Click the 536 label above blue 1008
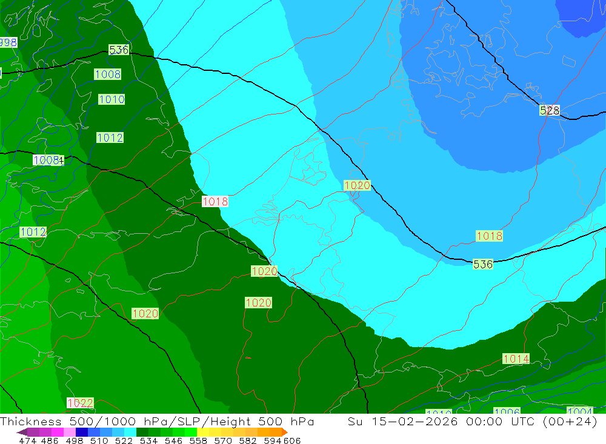This screenshot has width=606, height=444. (119, 50)
